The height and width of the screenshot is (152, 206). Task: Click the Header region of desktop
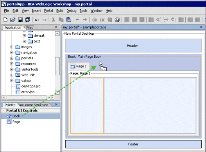(x=133, y=46)
